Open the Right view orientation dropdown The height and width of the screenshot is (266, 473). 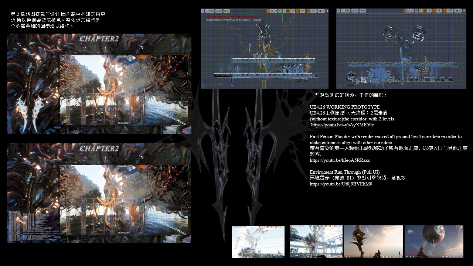(346, 11)
